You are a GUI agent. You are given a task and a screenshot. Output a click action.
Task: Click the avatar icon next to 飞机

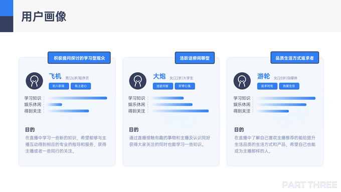[35, 81]
